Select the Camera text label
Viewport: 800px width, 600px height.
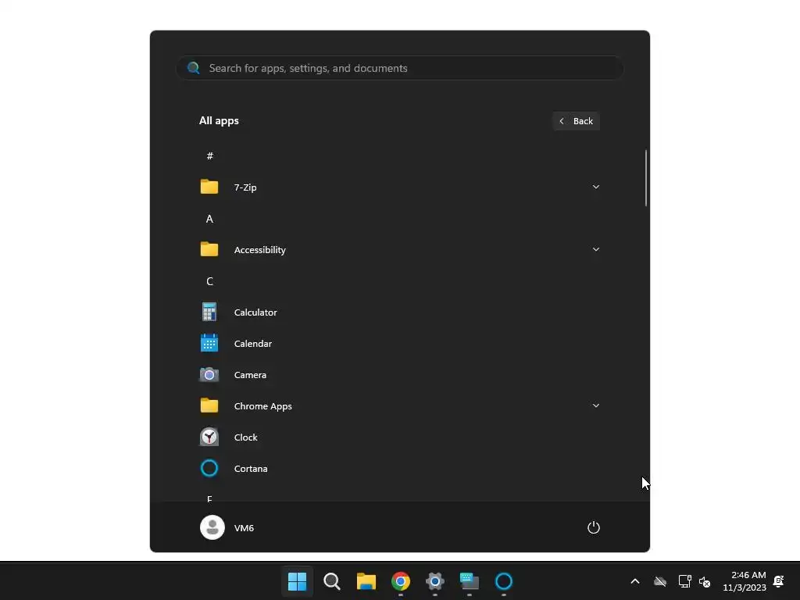coord(250,375)
